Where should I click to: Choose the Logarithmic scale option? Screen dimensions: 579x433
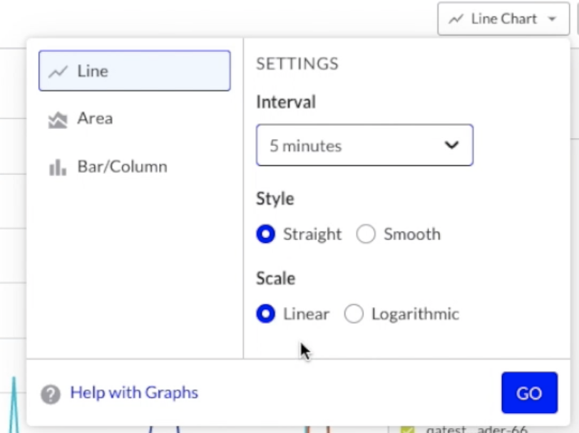pyautogui.click(x=354, y=314)
